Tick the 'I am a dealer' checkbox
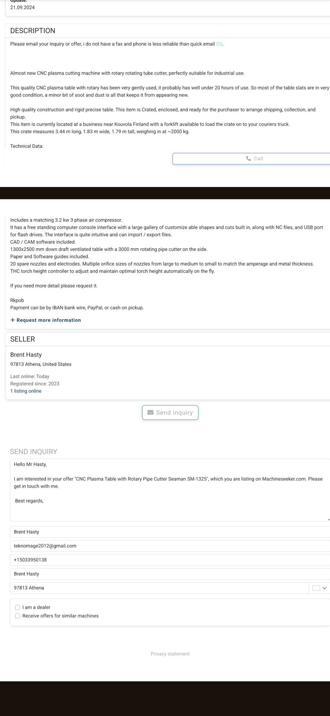 click(18, 607)
